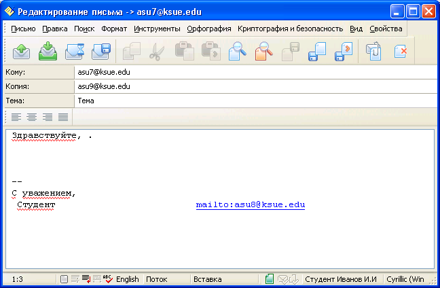Open the Правка menu
Viewport: 440px width, 288px height.
55,29
